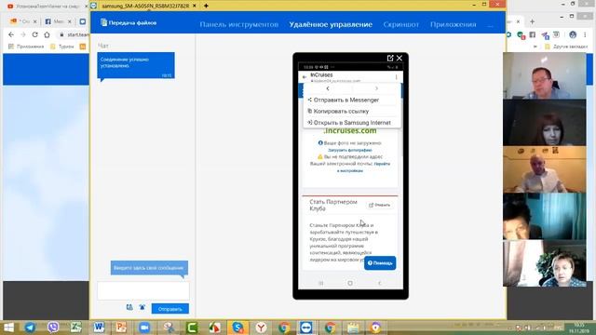596x335 pixels.
Task: Open Skype from taskbar
Action: click(238, 327)
